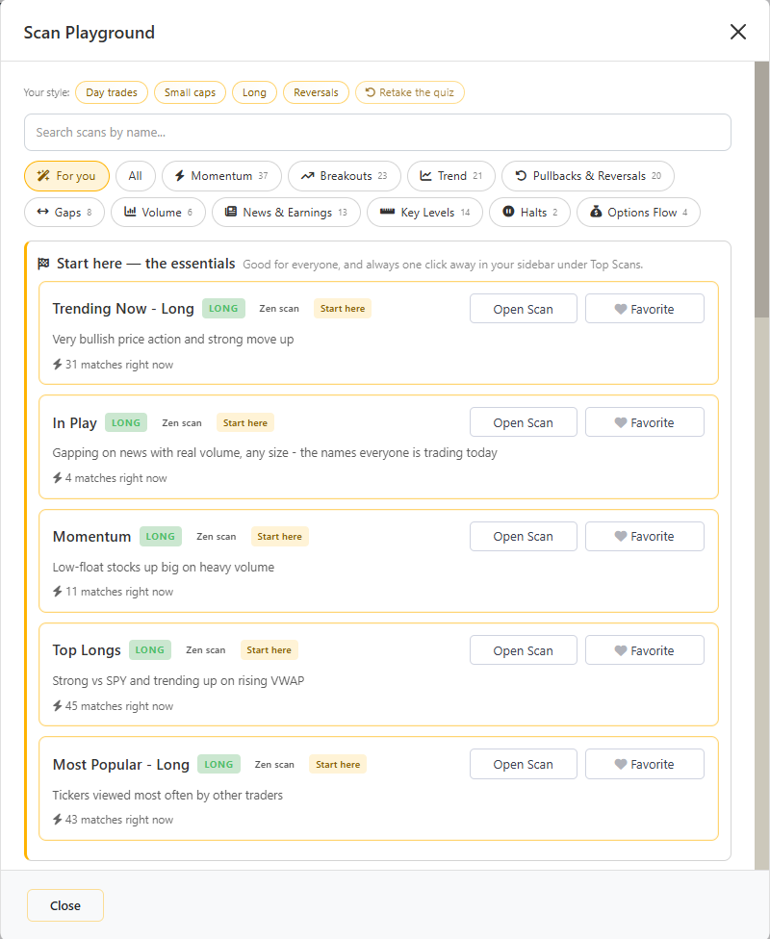Filter by Volume category
Viewport: 770px width, 939px height.
[x=158, y=212]
